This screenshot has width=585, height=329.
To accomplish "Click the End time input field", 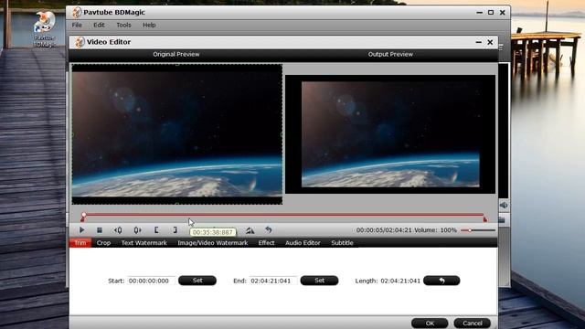I will pos(272,281).
